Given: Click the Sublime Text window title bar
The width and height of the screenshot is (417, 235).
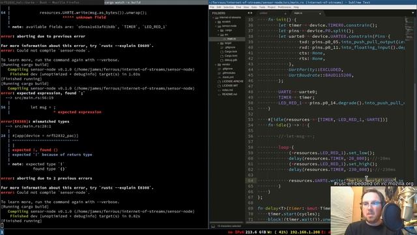Looking at the screenshot, I should pos(313,2).
